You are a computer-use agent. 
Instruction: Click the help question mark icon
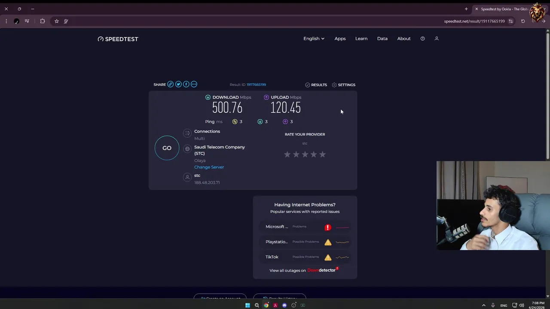(x=422, y=39)
